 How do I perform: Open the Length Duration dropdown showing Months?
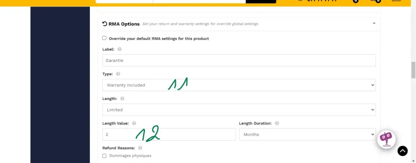tap(307, 135)
